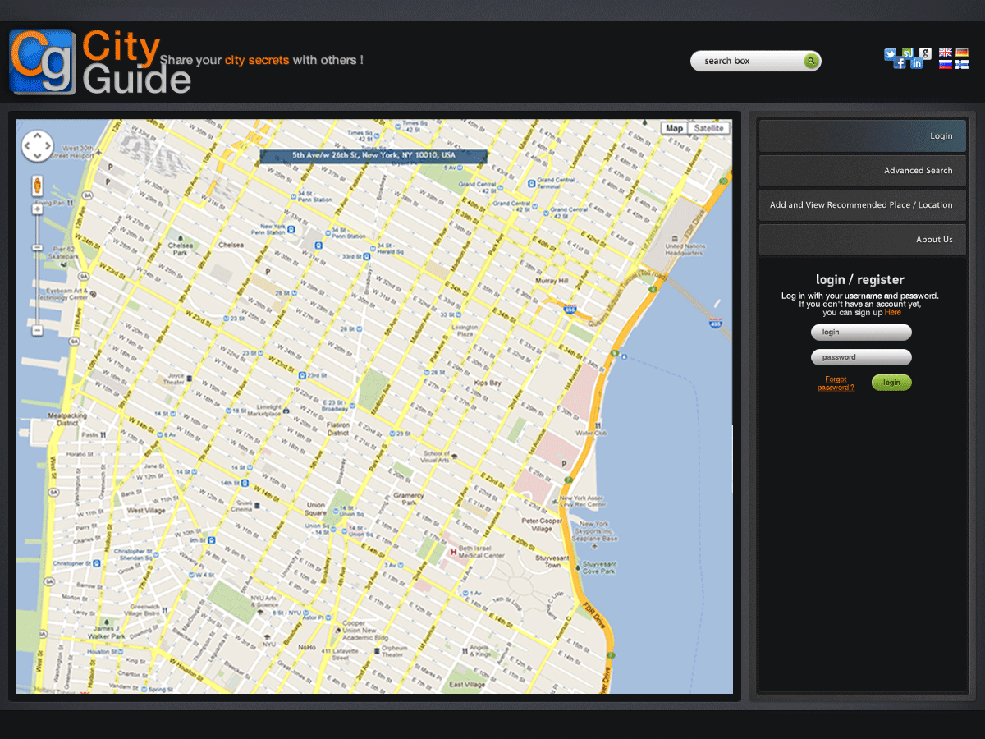
Task: Switch language with the Finnish flag
Action: [x=962, y=64]
